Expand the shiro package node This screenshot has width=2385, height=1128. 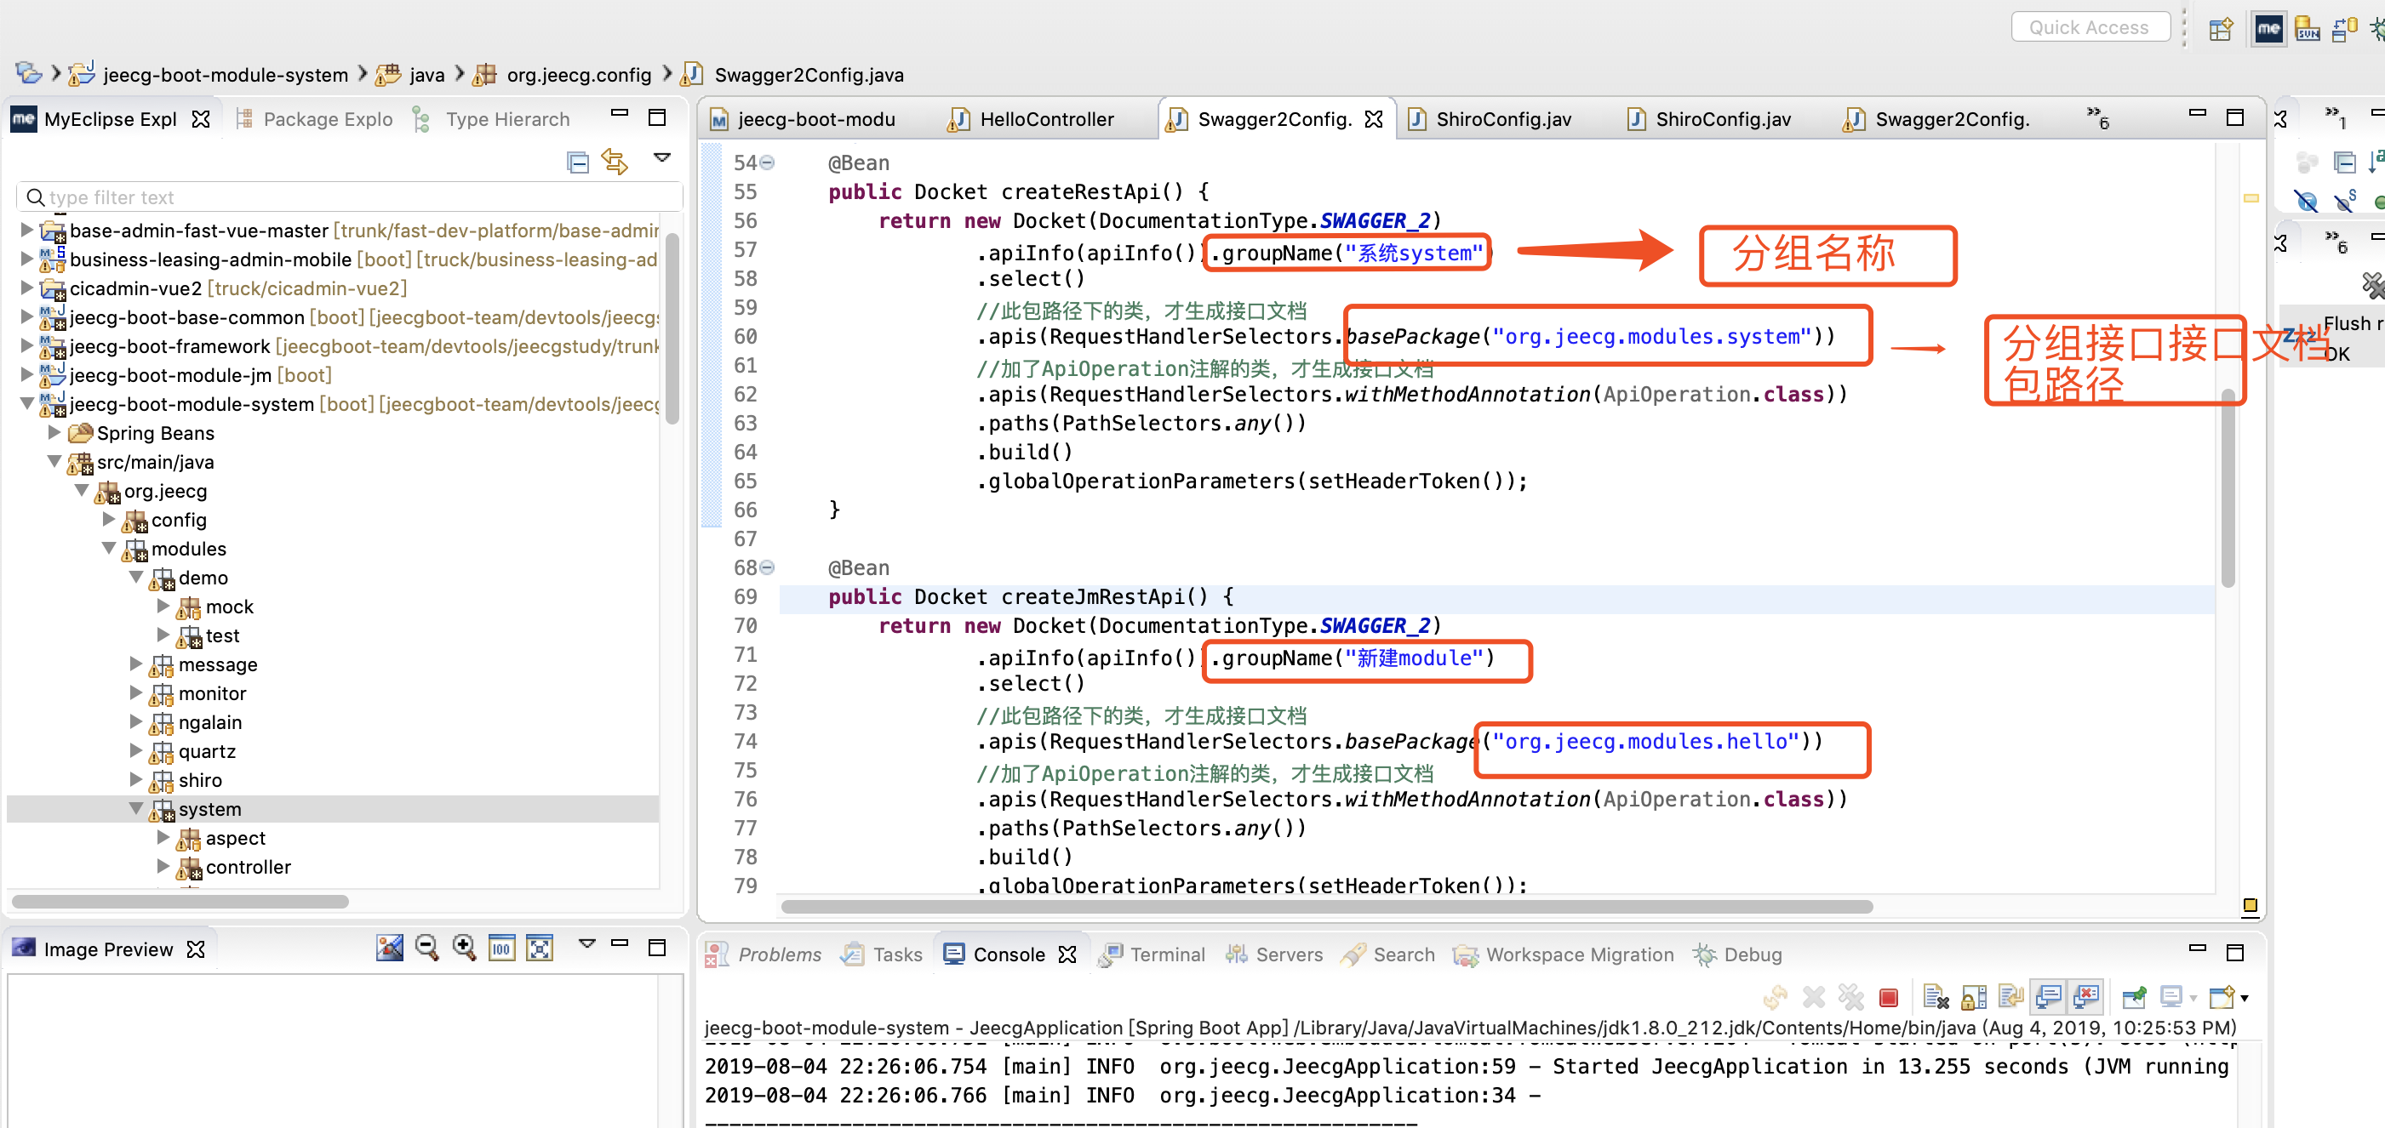point(136,779)
